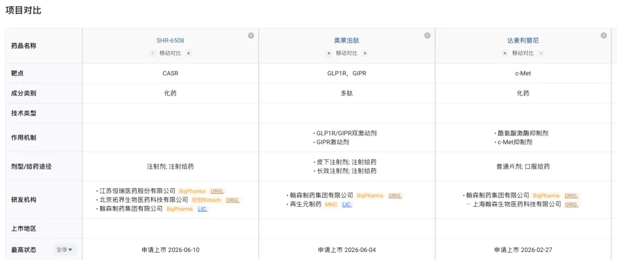This screenshot has width=617, height=260.
Task: Click ORIG. tag beside 上海翰森生物医药科技有限公司
Action: click(x=572, y=204)
